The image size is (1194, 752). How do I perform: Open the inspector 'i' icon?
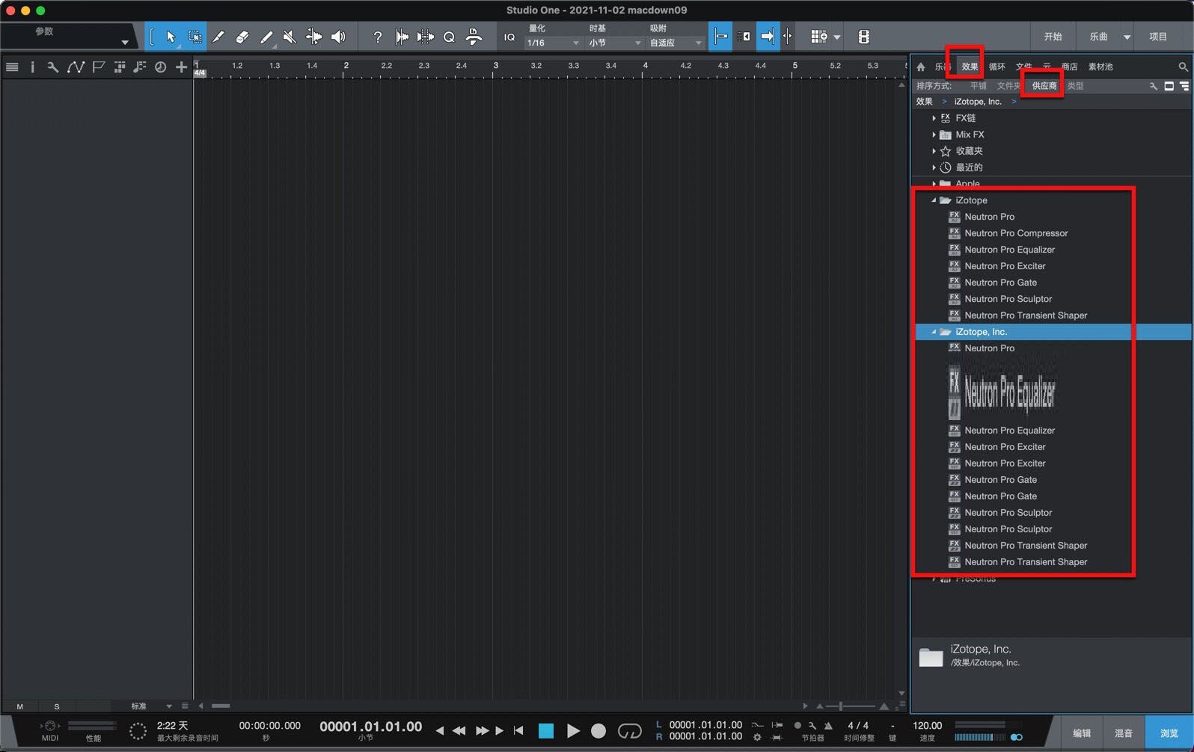[x=32, y=67]
